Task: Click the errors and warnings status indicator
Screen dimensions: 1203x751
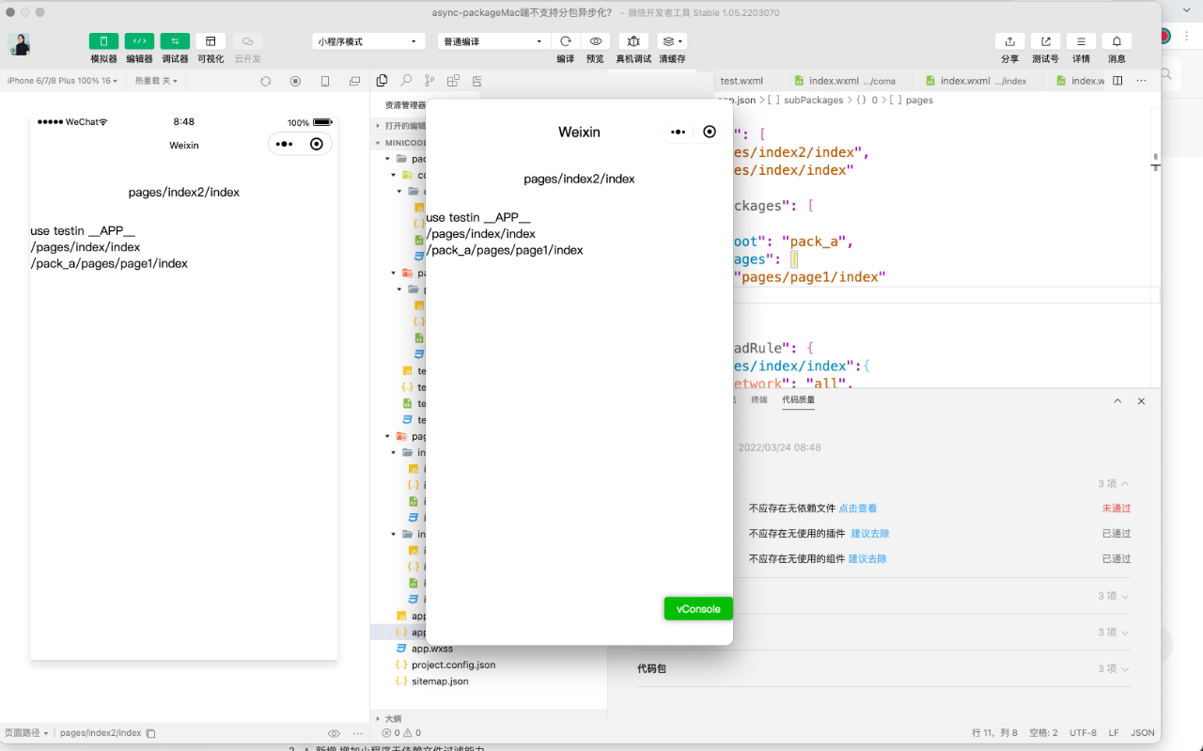Action: point(401,733)
